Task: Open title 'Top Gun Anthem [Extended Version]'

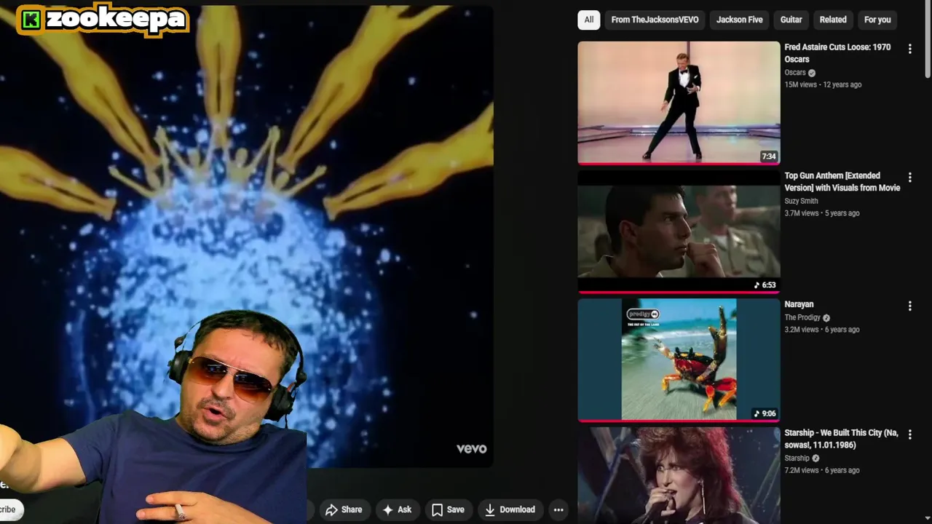Action: point(842,182)
